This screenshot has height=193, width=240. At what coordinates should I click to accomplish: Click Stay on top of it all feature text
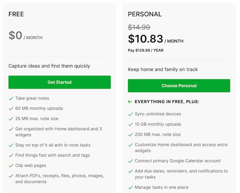53,145
